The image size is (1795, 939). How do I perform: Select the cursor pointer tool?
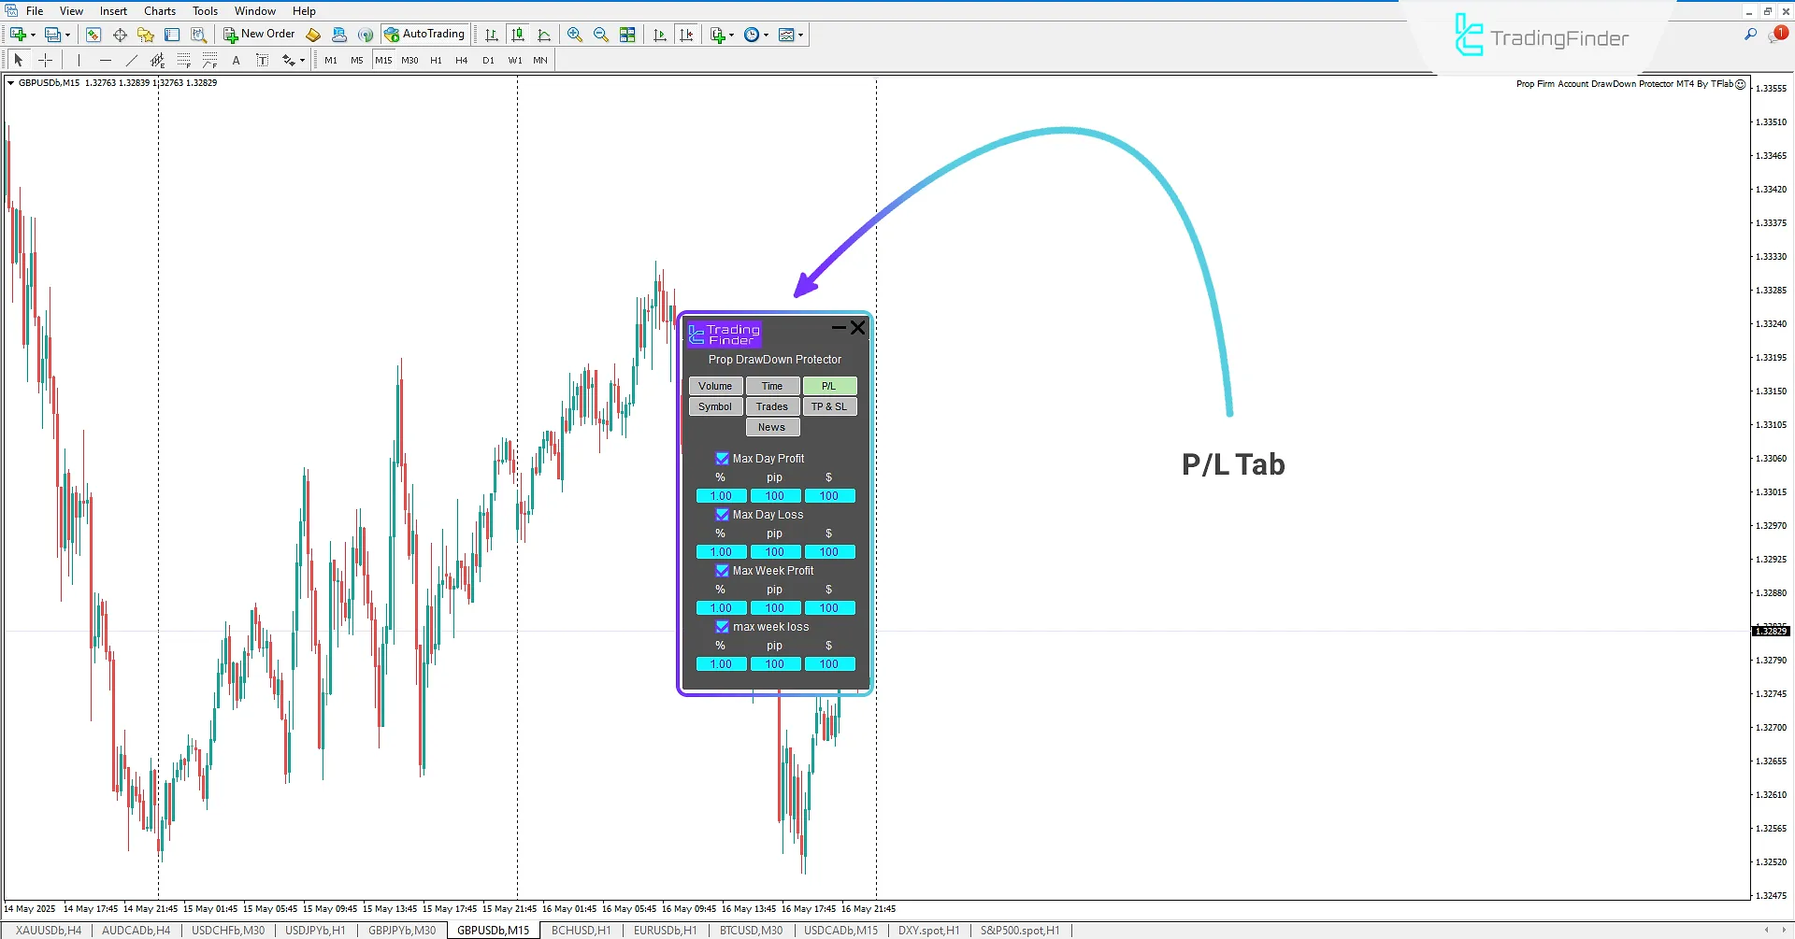tap(19, 59)
